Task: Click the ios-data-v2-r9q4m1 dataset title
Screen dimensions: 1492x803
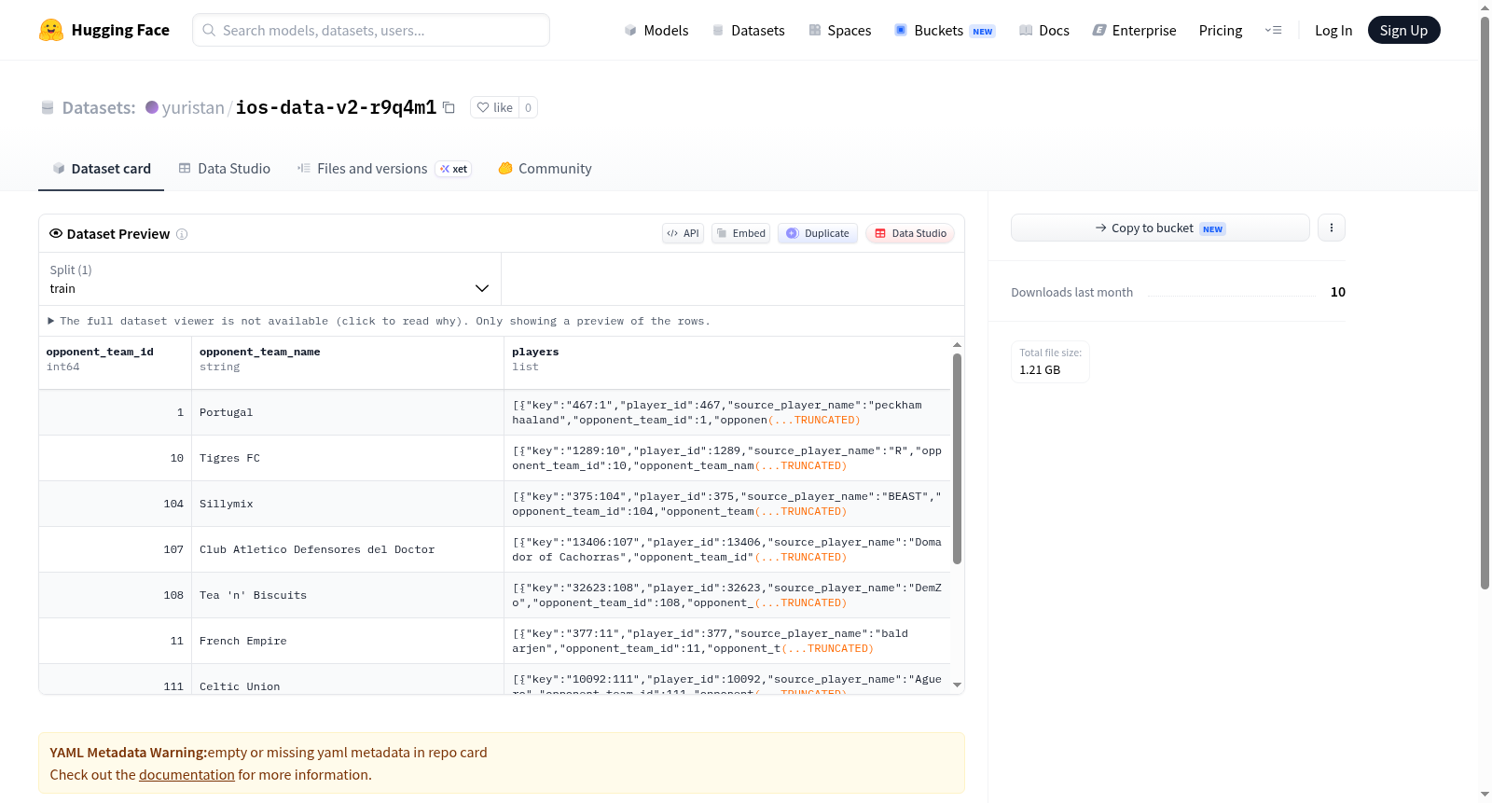Action: tap(336, 107)
